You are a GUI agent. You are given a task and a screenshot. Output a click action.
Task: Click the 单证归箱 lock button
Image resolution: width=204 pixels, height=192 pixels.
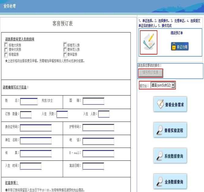[179, 47]
